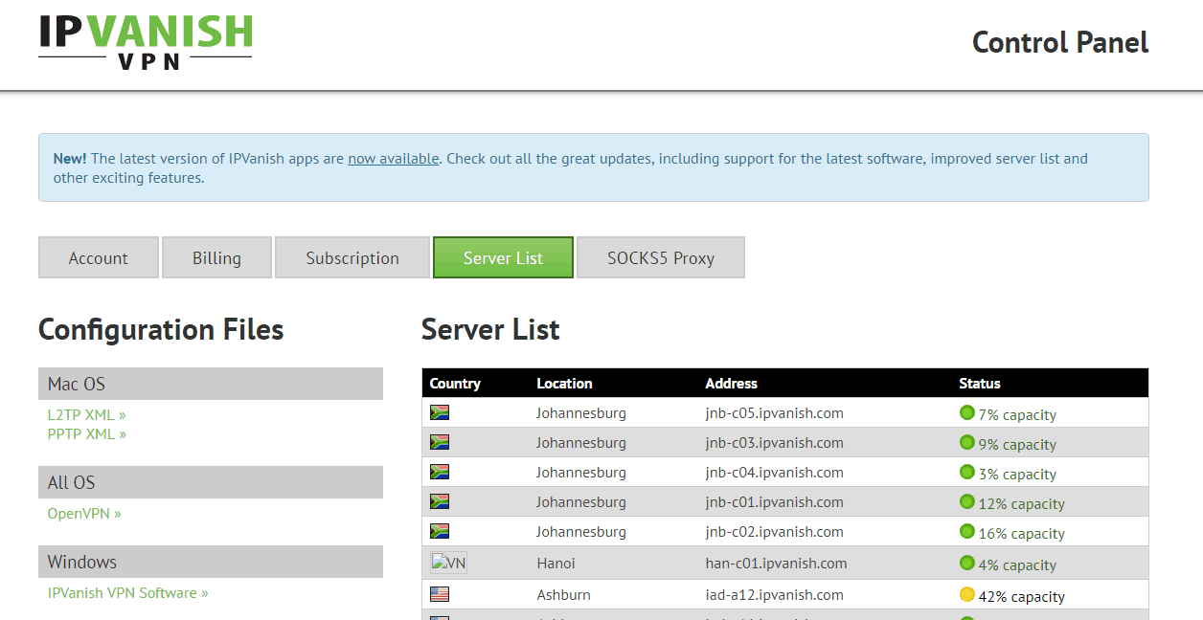The width and height of the screenshot is (1203, 620).
Task: Click Johannesburg in the jnb-c04 row
Action: (x=581, y=473)
